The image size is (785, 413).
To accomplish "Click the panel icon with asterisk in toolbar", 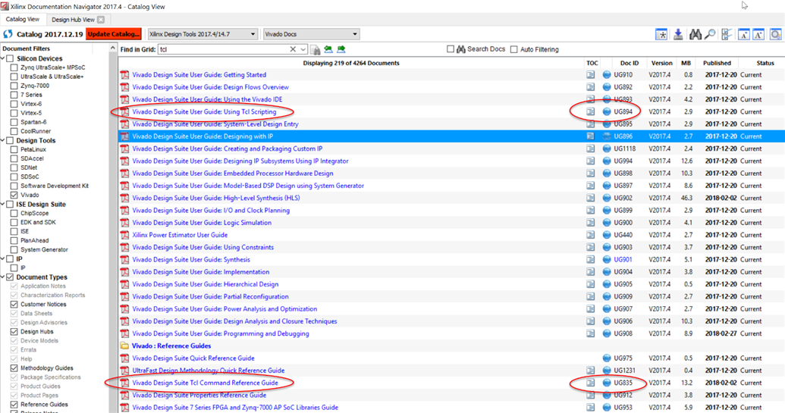I will point(662,35).
